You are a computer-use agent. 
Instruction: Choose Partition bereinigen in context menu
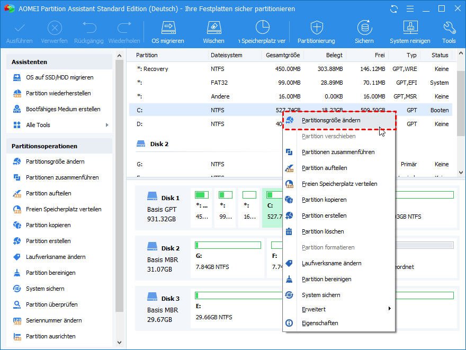pos(339,279)
